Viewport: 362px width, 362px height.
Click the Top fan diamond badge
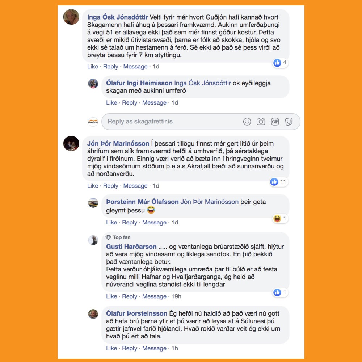point(108,237)
